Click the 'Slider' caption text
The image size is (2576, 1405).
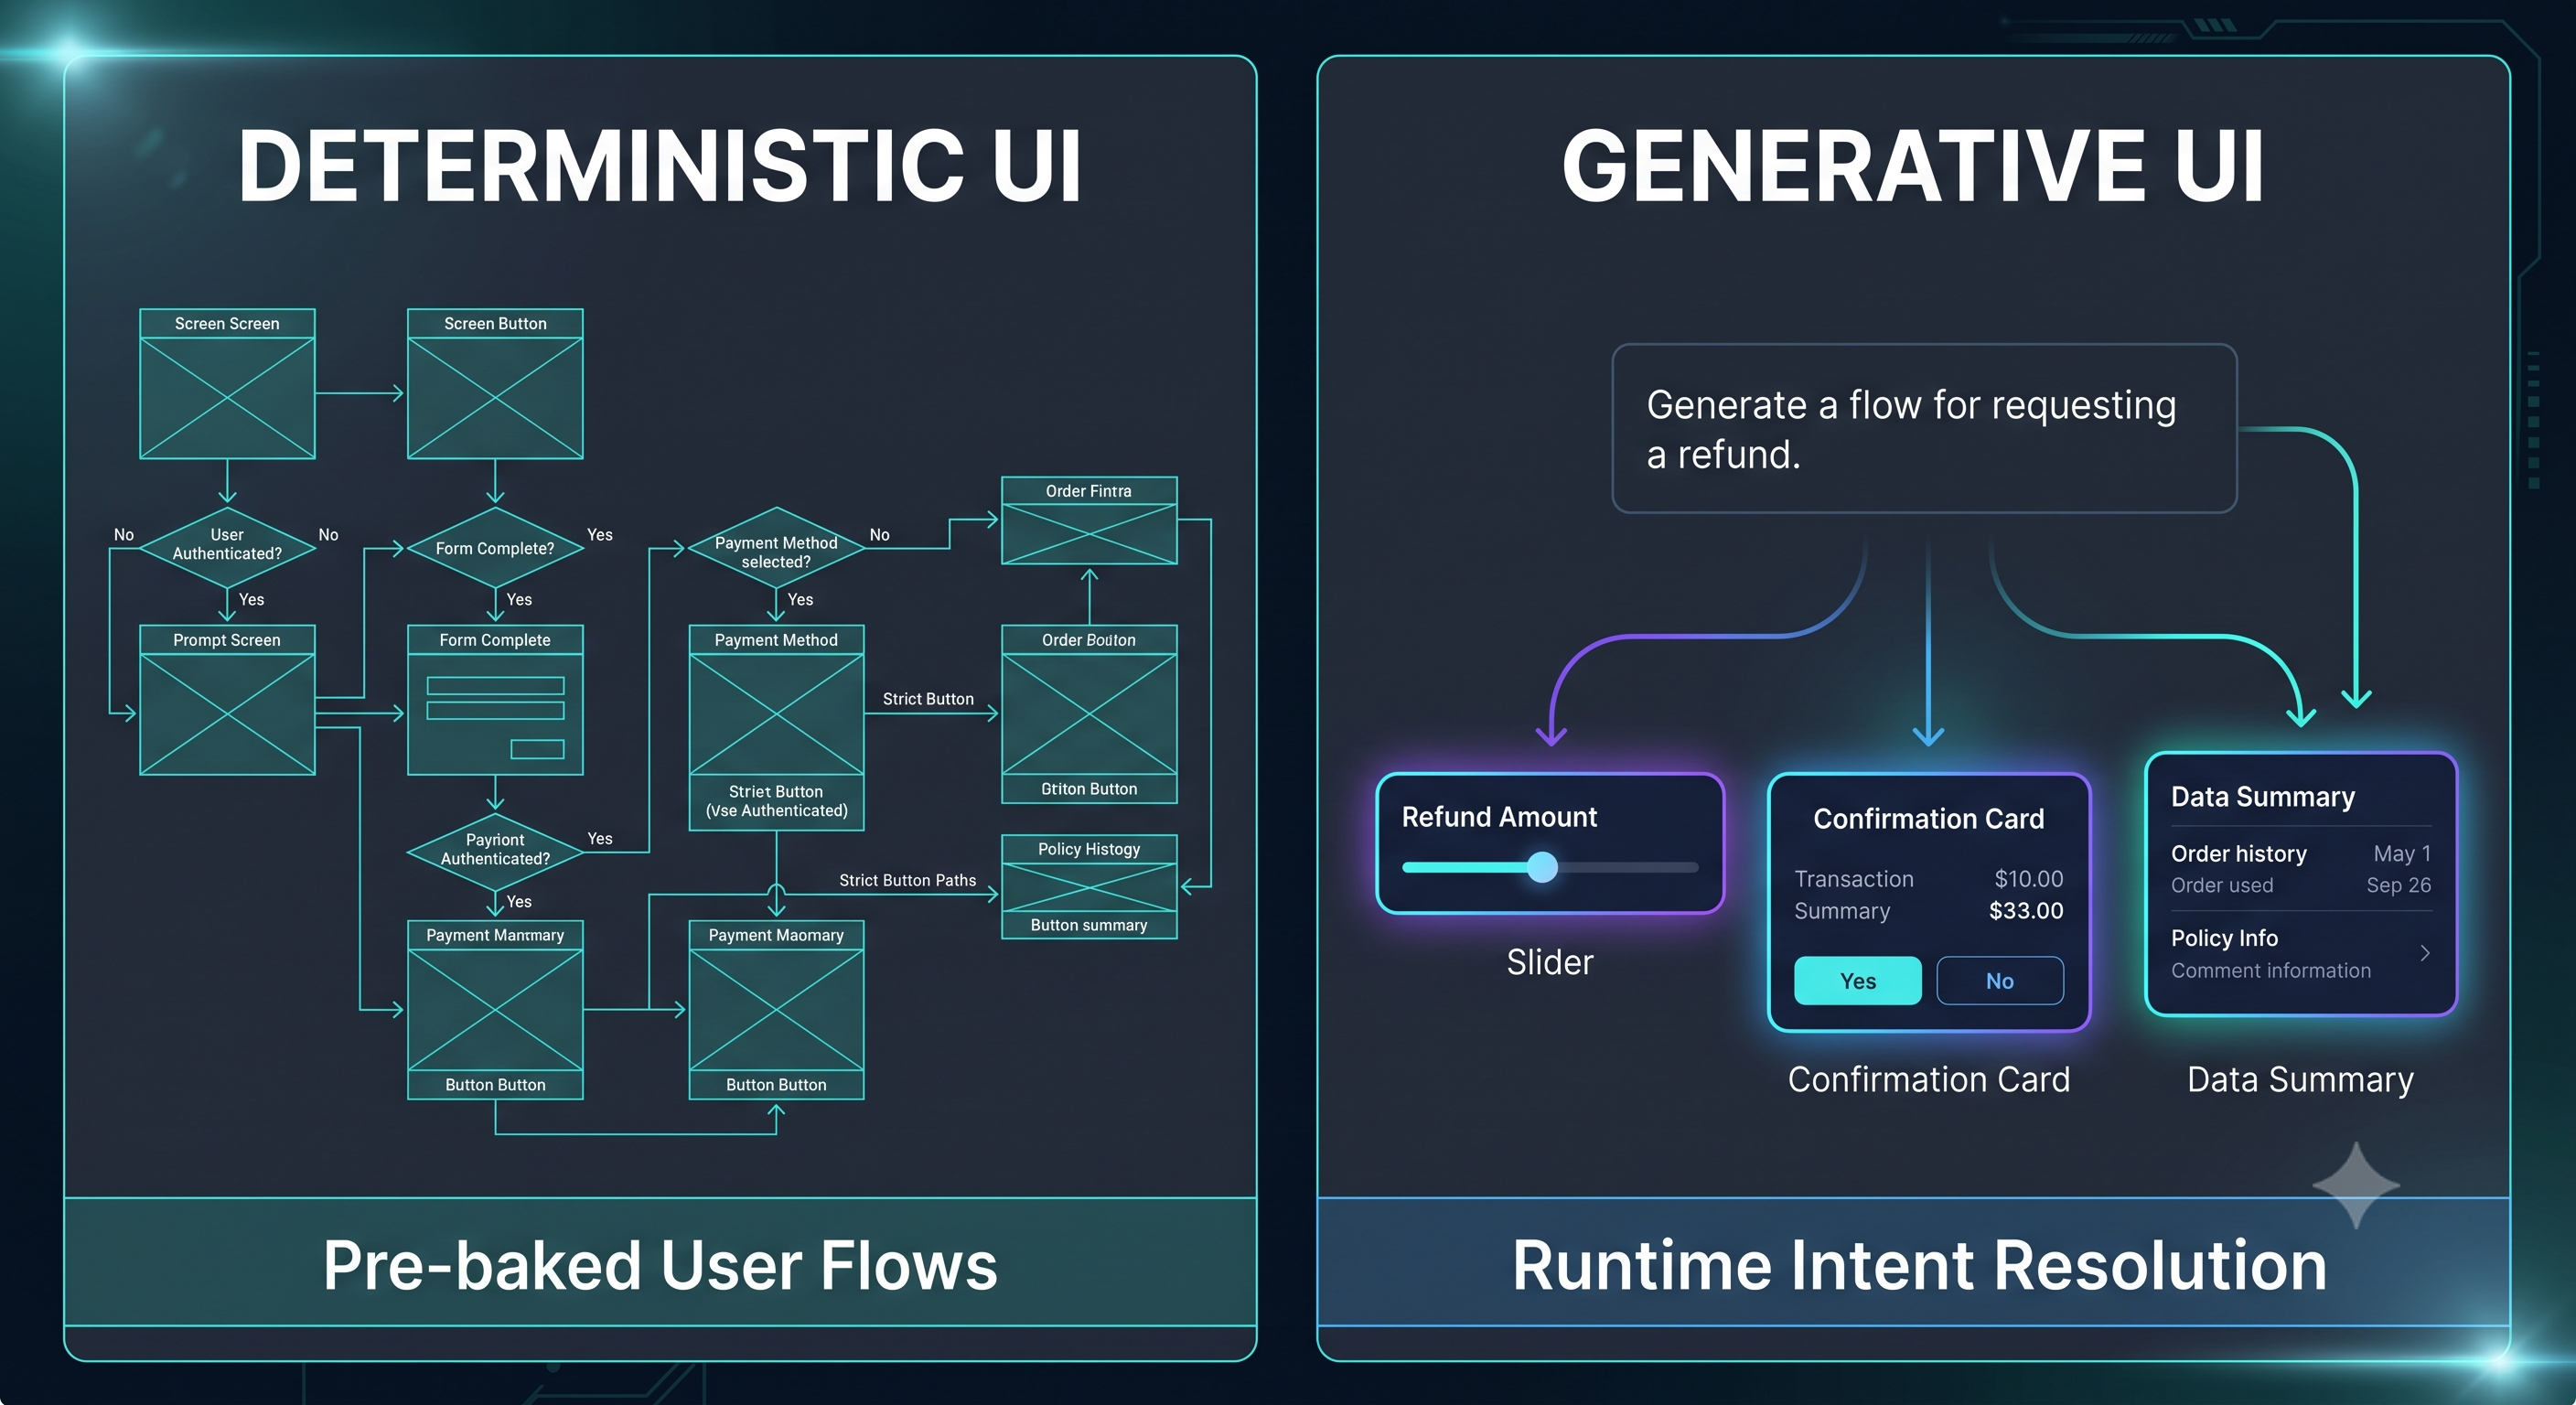click(x=1550, y=962)
